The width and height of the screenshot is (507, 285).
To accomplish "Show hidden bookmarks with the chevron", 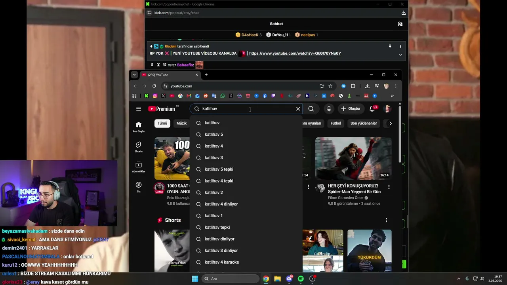I will 392,96.
